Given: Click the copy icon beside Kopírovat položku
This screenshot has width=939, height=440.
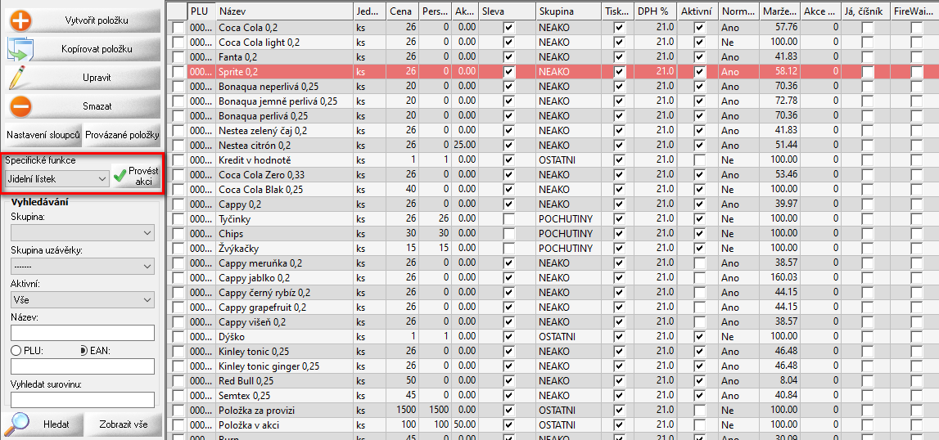Looking at the screenshot, I should 20,49.
